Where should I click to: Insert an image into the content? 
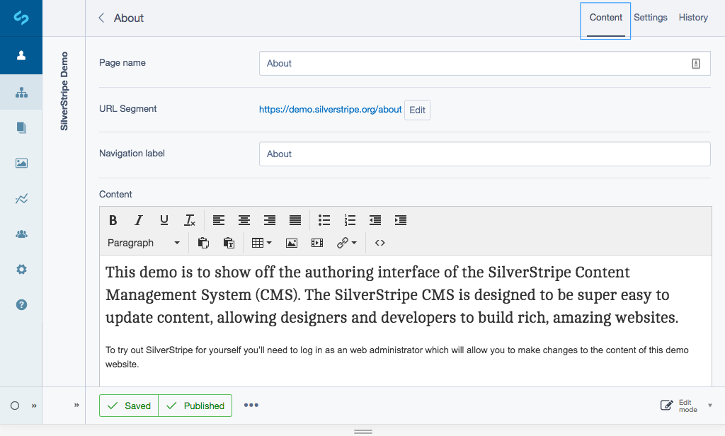(292, 243)
